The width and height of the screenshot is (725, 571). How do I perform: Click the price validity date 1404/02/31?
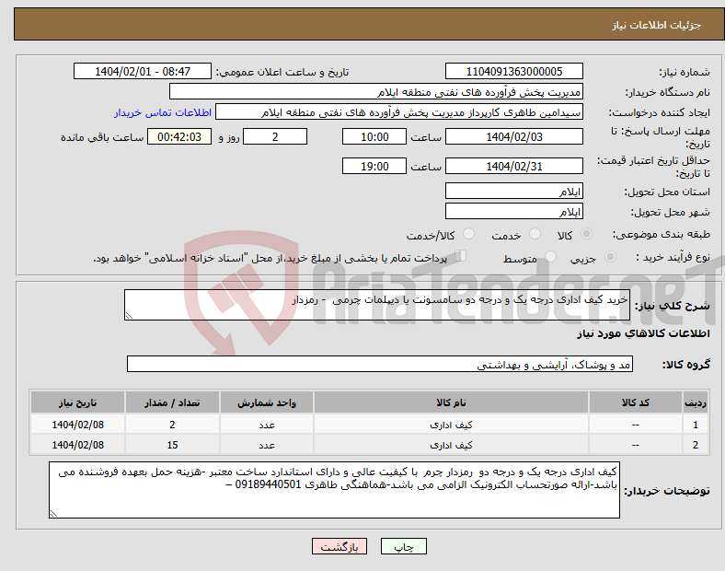point(513,166)
